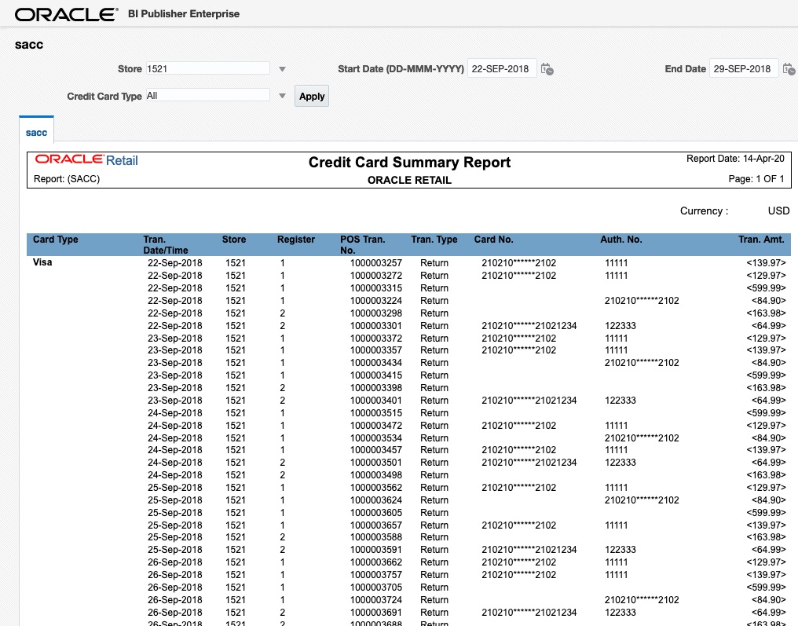Open the End Date calendar picker
The height and width of the screenshot is (626, 798).
(x=789, y=68)
